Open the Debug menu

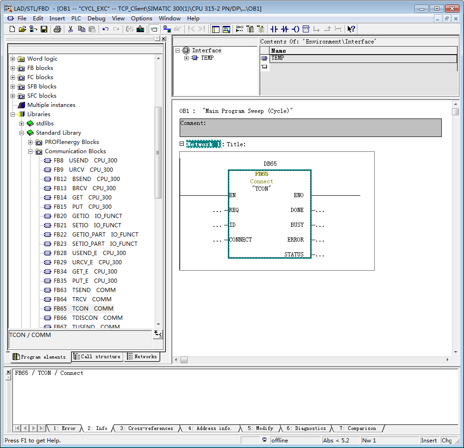96,19
